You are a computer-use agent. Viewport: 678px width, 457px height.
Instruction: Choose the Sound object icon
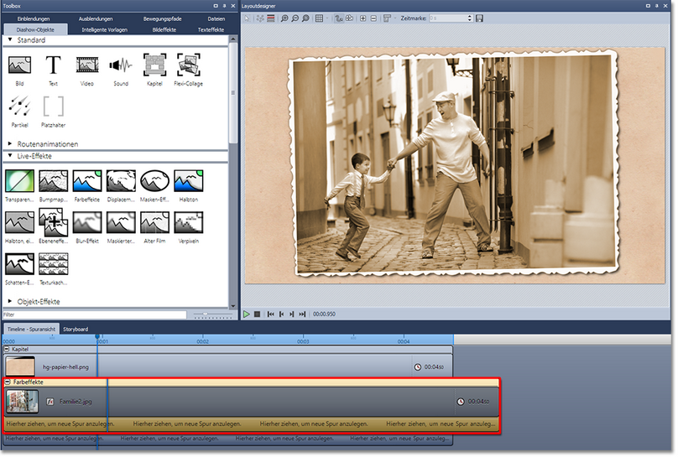[x=121, y=65]
